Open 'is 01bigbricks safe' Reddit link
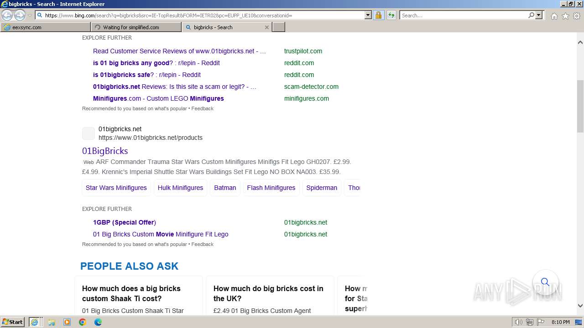The height and width of the screenshot is (328, 584). click(147, 75)
